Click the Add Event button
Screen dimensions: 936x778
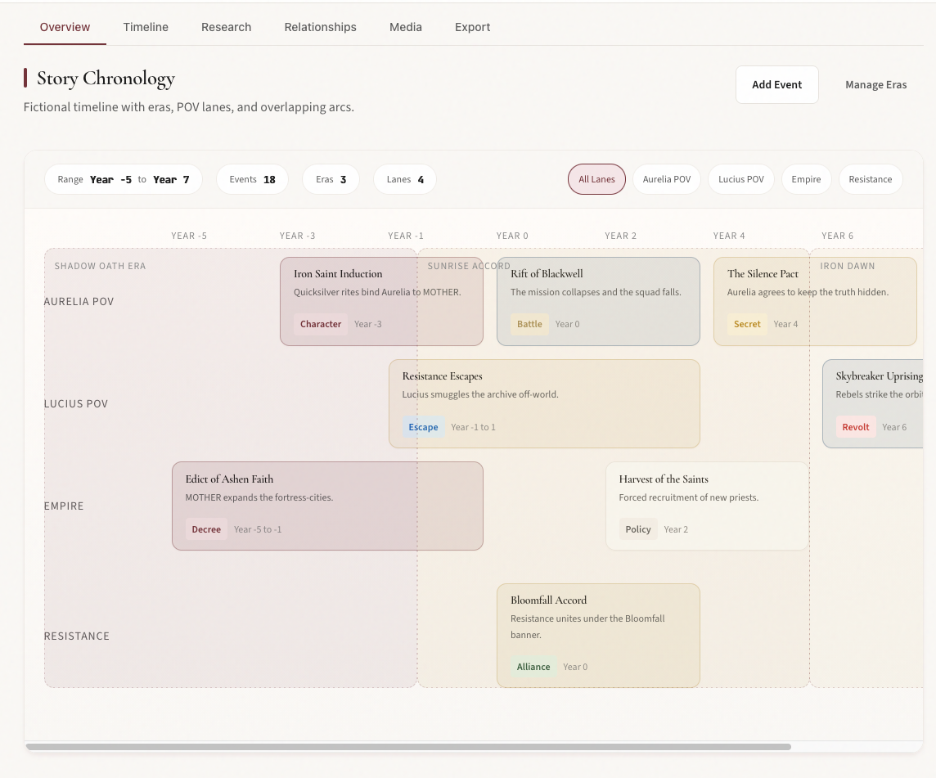pyautogui.click(x=776, y=84)
